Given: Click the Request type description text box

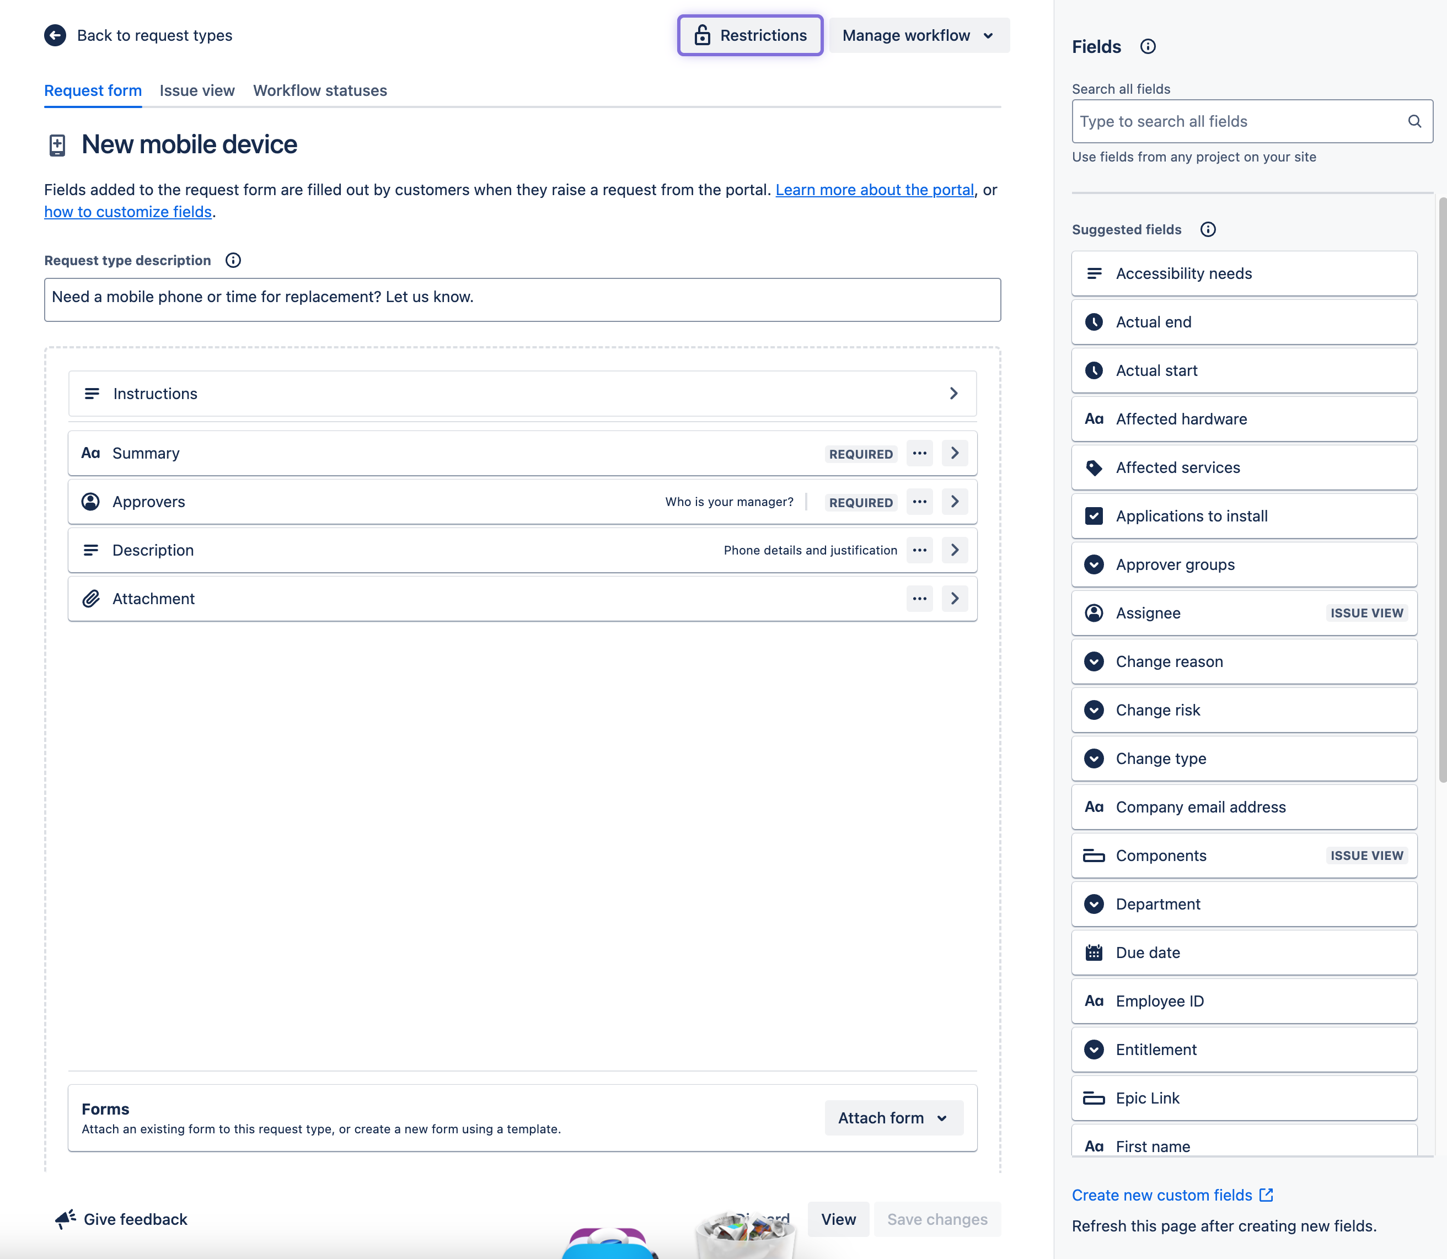Looking at the screenshot, I should [522, 300].
